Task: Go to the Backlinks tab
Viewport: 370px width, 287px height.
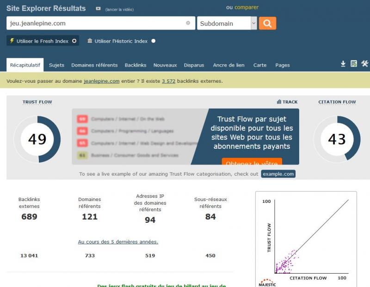Action: pos(136,65)
